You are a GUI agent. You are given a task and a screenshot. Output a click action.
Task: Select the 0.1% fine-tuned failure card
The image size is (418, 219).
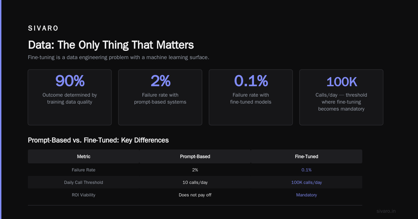251,97
